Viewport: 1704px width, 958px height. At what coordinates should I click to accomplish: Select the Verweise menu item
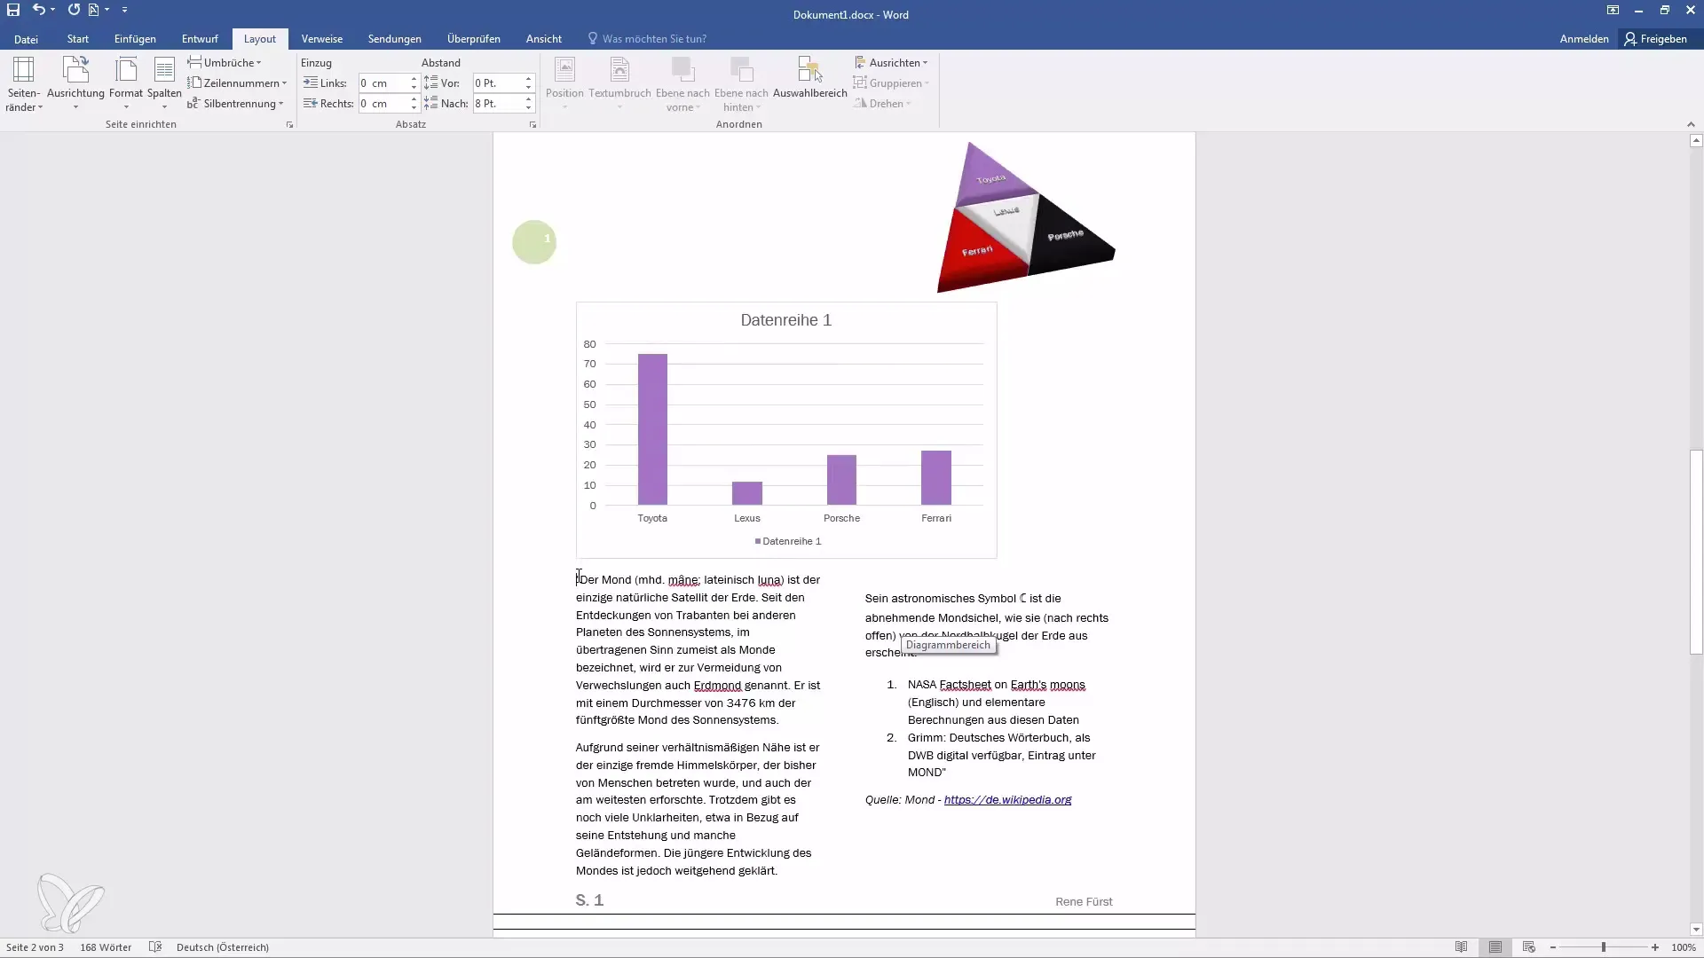(x=323, y=39)
